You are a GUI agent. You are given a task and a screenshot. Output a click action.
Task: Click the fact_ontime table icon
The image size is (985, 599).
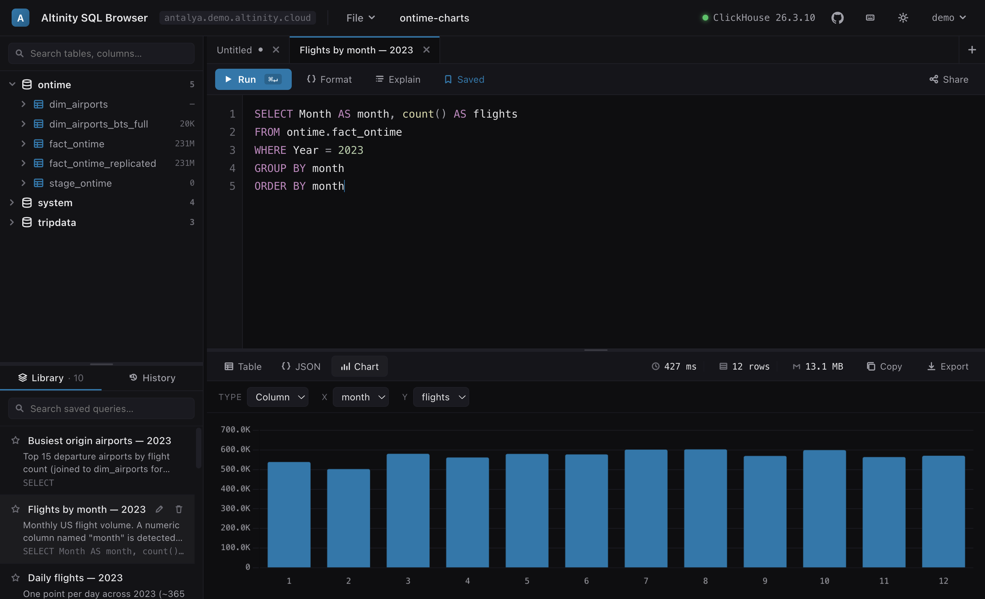tap(38, 144)
